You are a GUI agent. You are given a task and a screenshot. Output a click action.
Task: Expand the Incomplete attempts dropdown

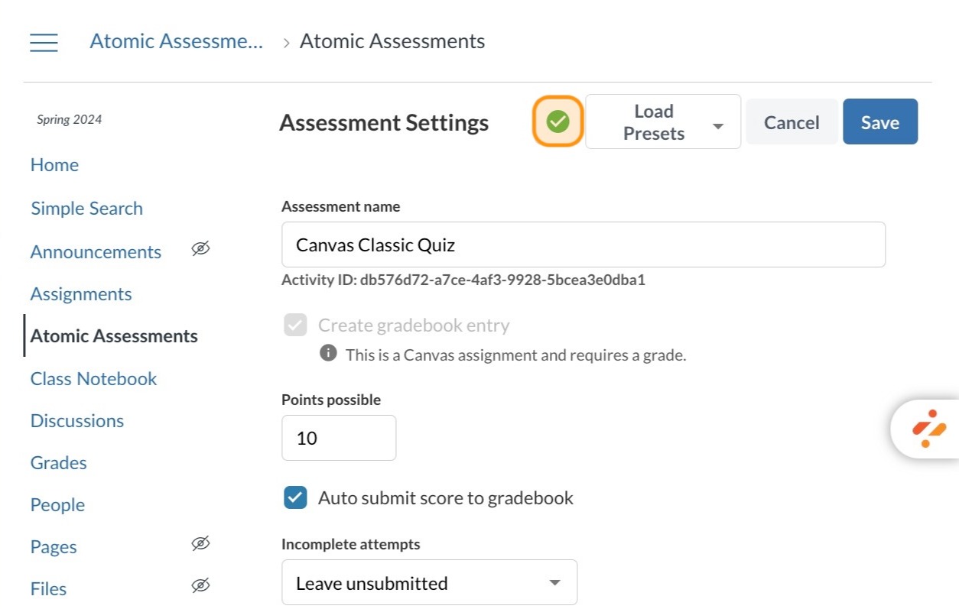point(429,583)
